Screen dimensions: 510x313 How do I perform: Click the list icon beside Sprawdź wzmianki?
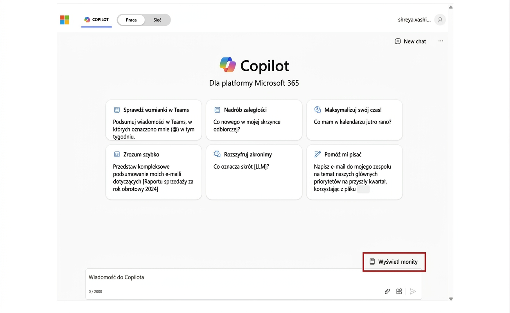(x=117, y=110)
